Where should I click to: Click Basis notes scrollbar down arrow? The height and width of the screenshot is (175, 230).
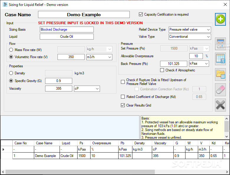coord(226,137)
